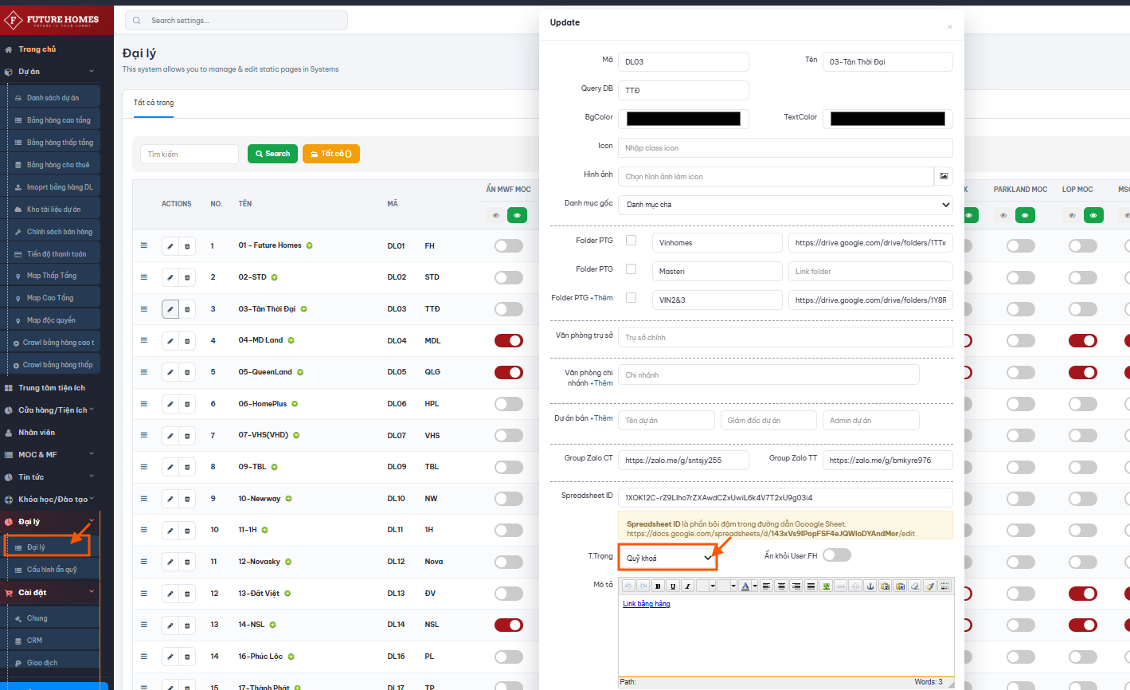Click the green plus icon next to 05-QueenLand

tap(300, 372)
